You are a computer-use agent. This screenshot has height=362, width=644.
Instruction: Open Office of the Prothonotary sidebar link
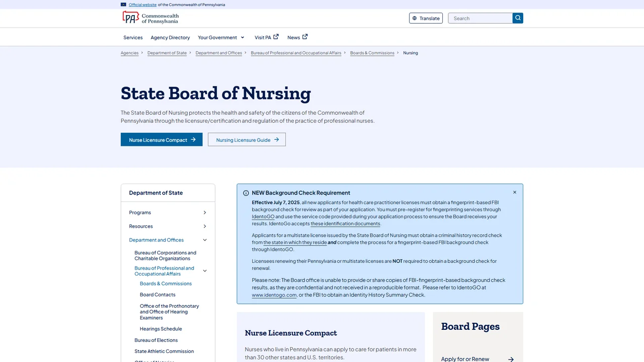170,312
